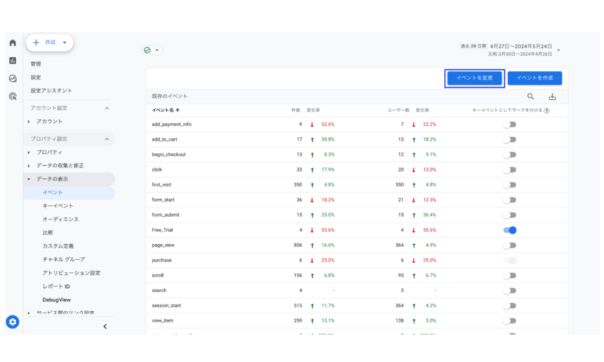604x362 pixels.
Task: Open the Advertising target icon
Action: point(12,96)
